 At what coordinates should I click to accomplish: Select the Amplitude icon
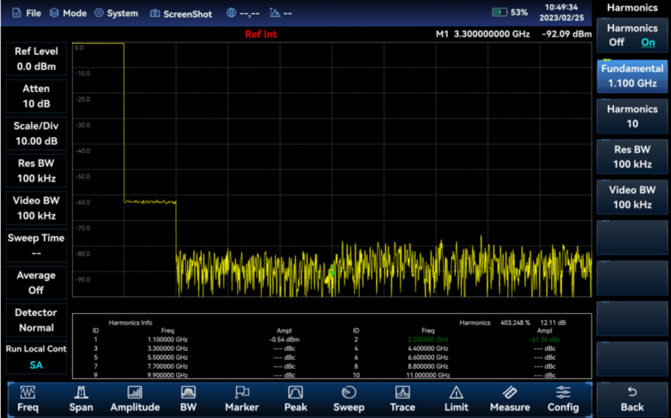[x=135, y=399]
